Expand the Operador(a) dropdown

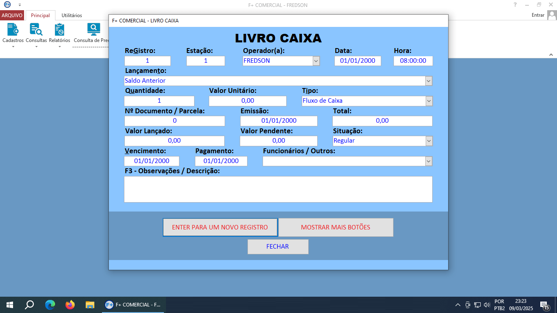pyautogui.click(x=316, y=61)
